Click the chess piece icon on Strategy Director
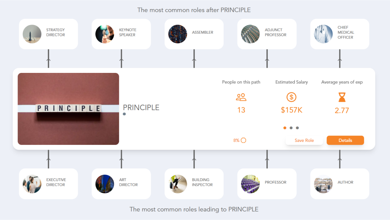Image resolution: width=390 pixels, height=220 pixels. 32,34
